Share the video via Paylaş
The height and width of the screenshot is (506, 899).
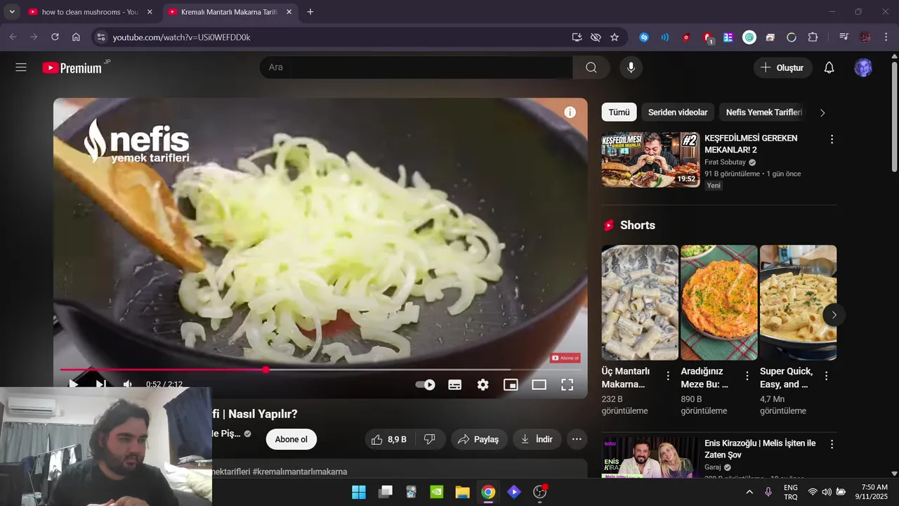[x=479, y=439]
